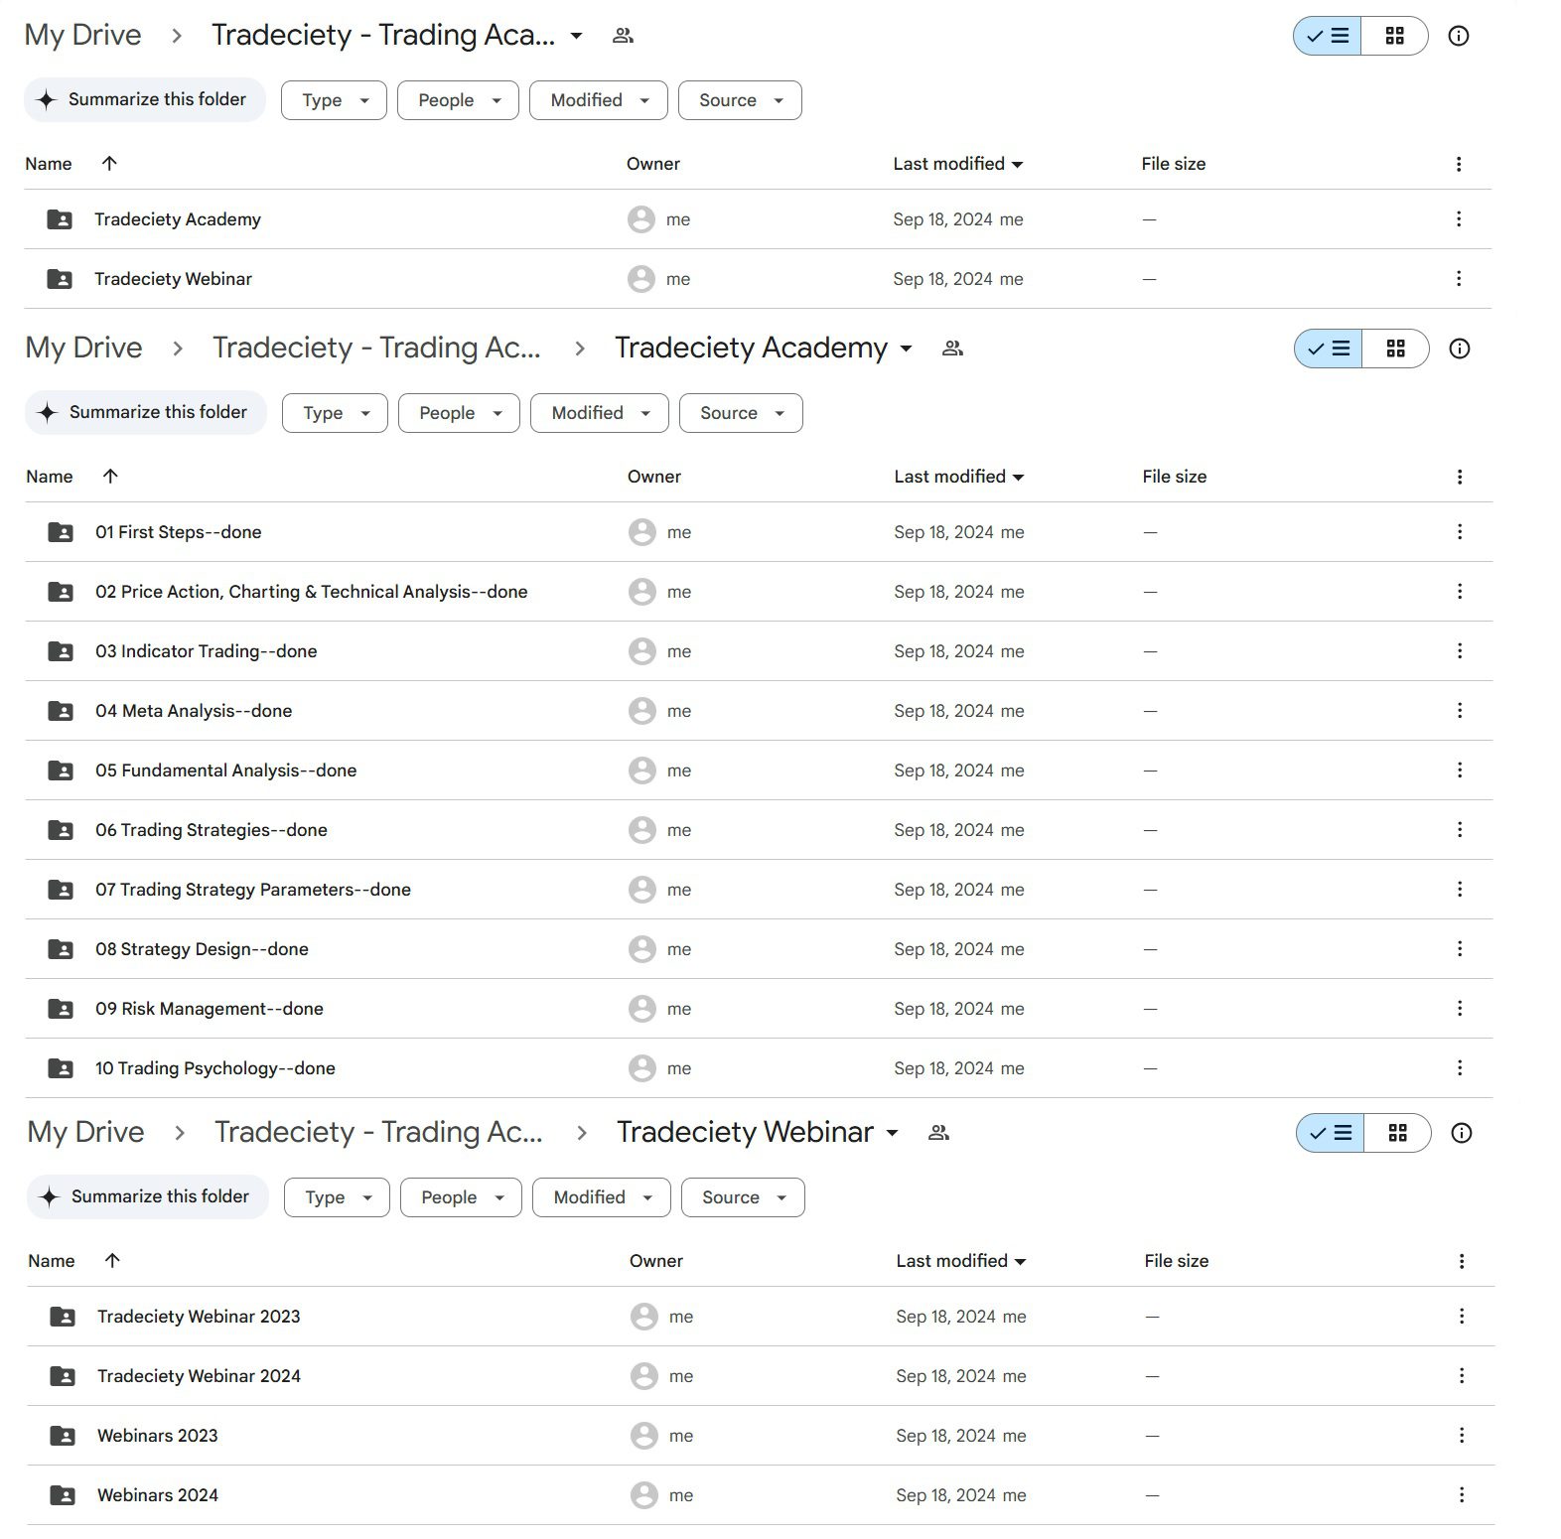Open the Tradeciety Academy folder row
Screen dimensions: 1561x1539
[x=758, y=219]
